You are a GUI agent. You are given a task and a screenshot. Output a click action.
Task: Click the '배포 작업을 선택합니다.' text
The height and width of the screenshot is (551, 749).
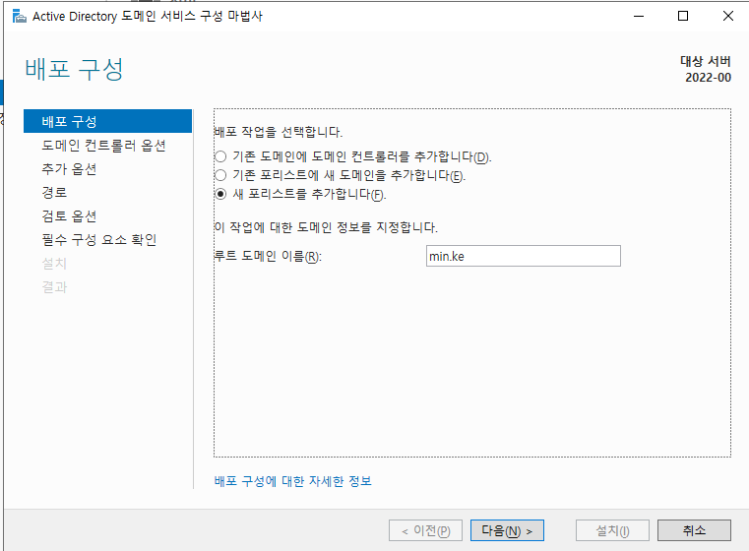279,132
